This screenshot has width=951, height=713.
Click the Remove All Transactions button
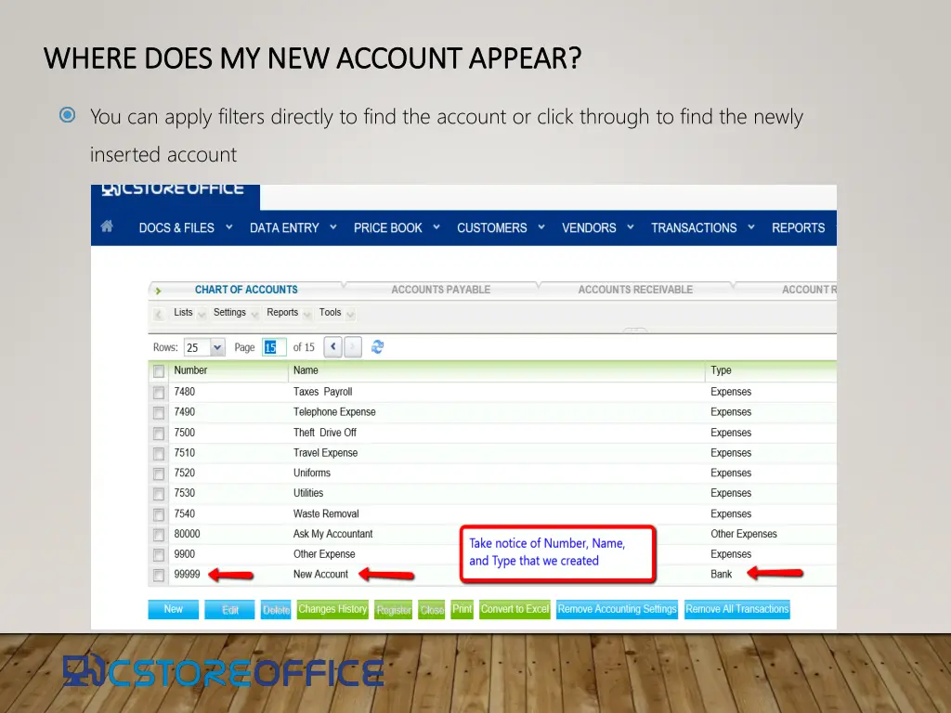(x=736, y=610)
